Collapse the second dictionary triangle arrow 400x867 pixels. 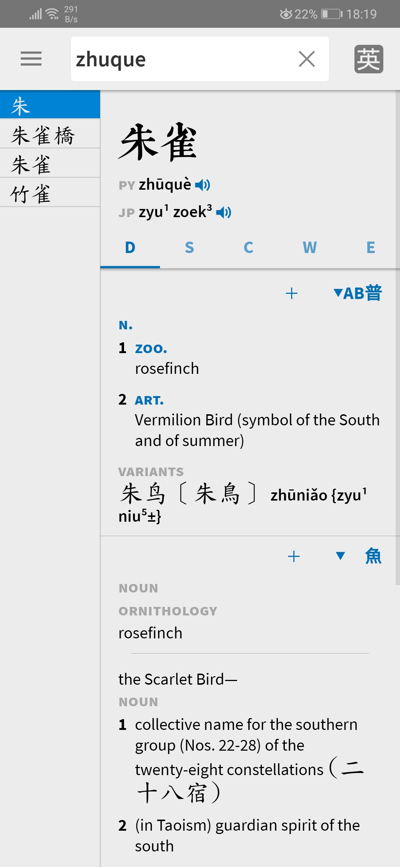tap(340, 556)
